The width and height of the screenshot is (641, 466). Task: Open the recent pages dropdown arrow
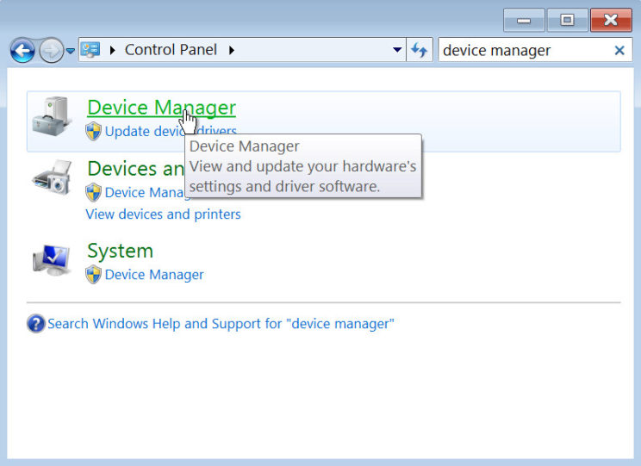[x=71, y=51]
